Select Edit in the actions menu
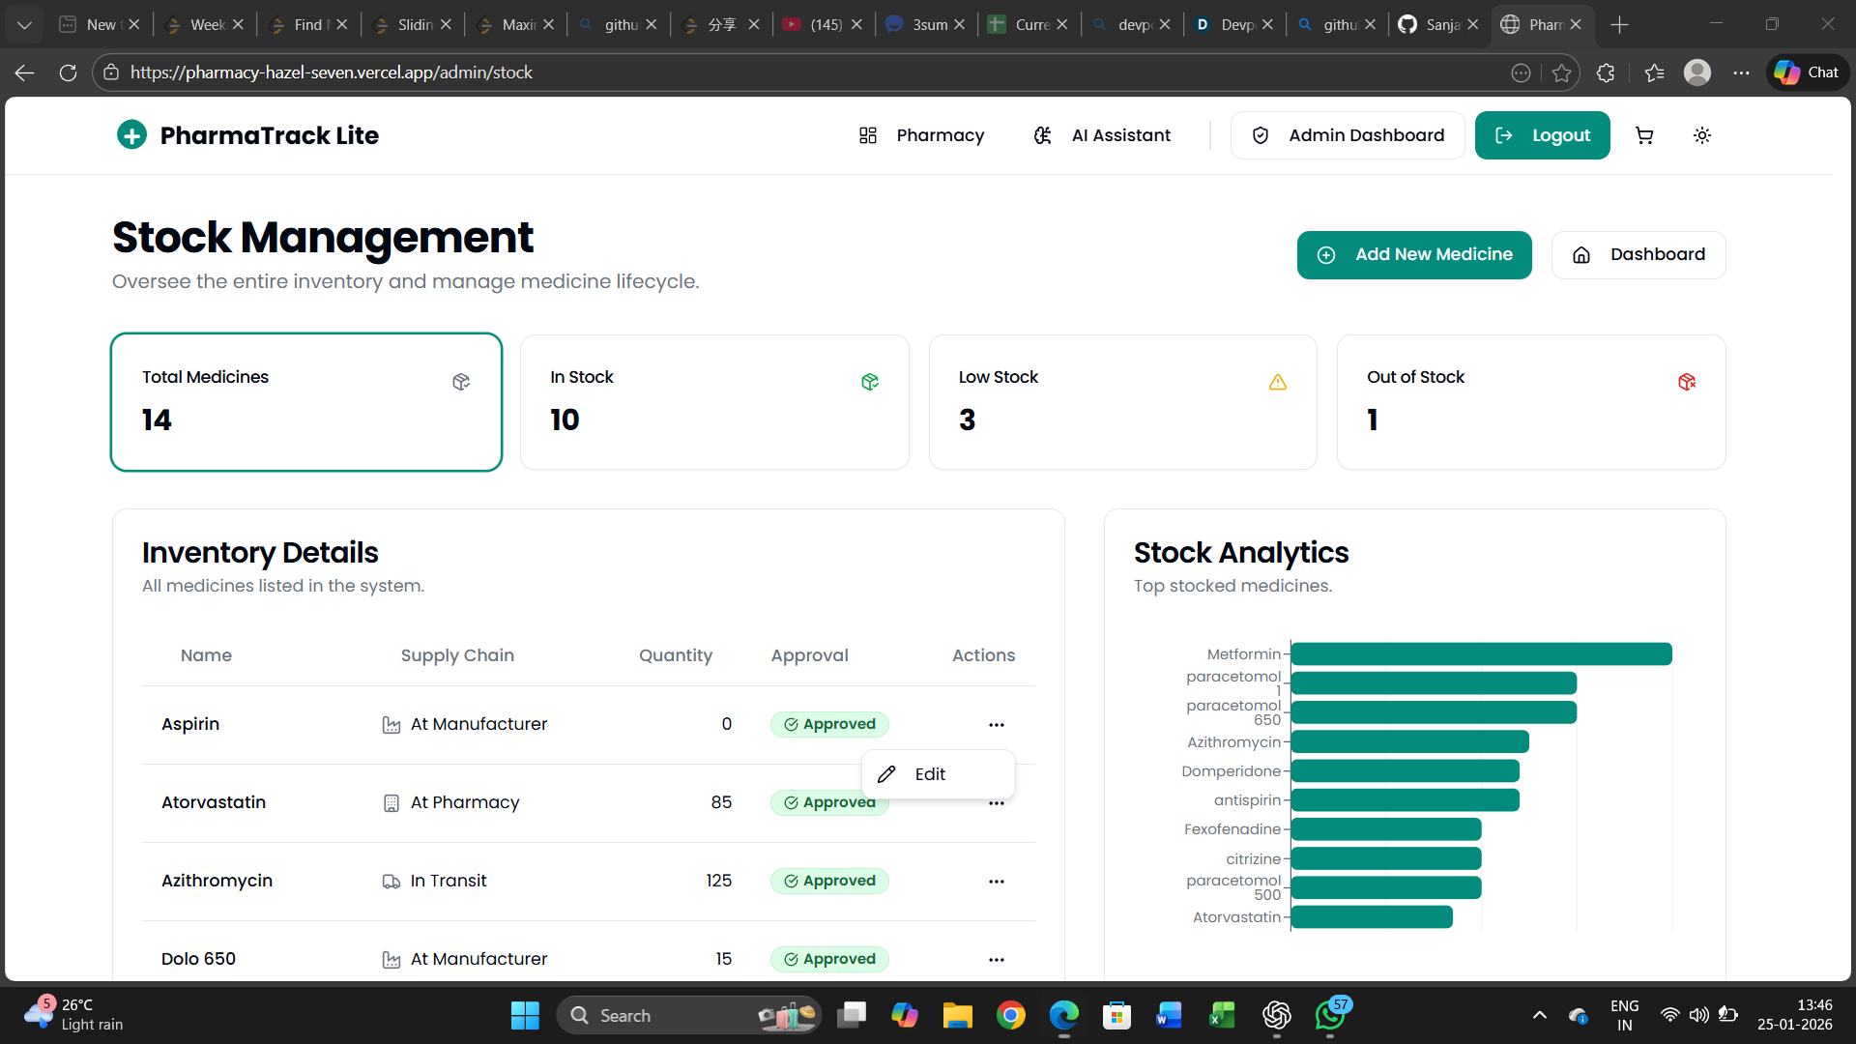The height and width of the screenshot is (1044, 1856). click(930, 774)
